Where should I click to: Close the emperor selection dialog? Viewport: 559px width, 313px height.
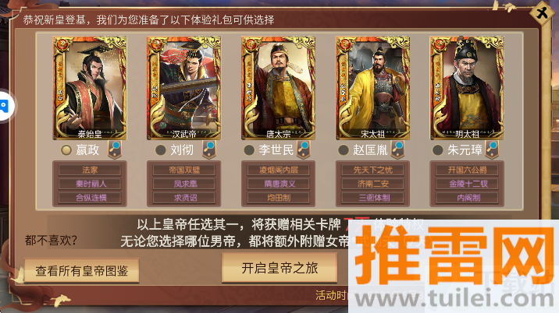coord(542,13)
